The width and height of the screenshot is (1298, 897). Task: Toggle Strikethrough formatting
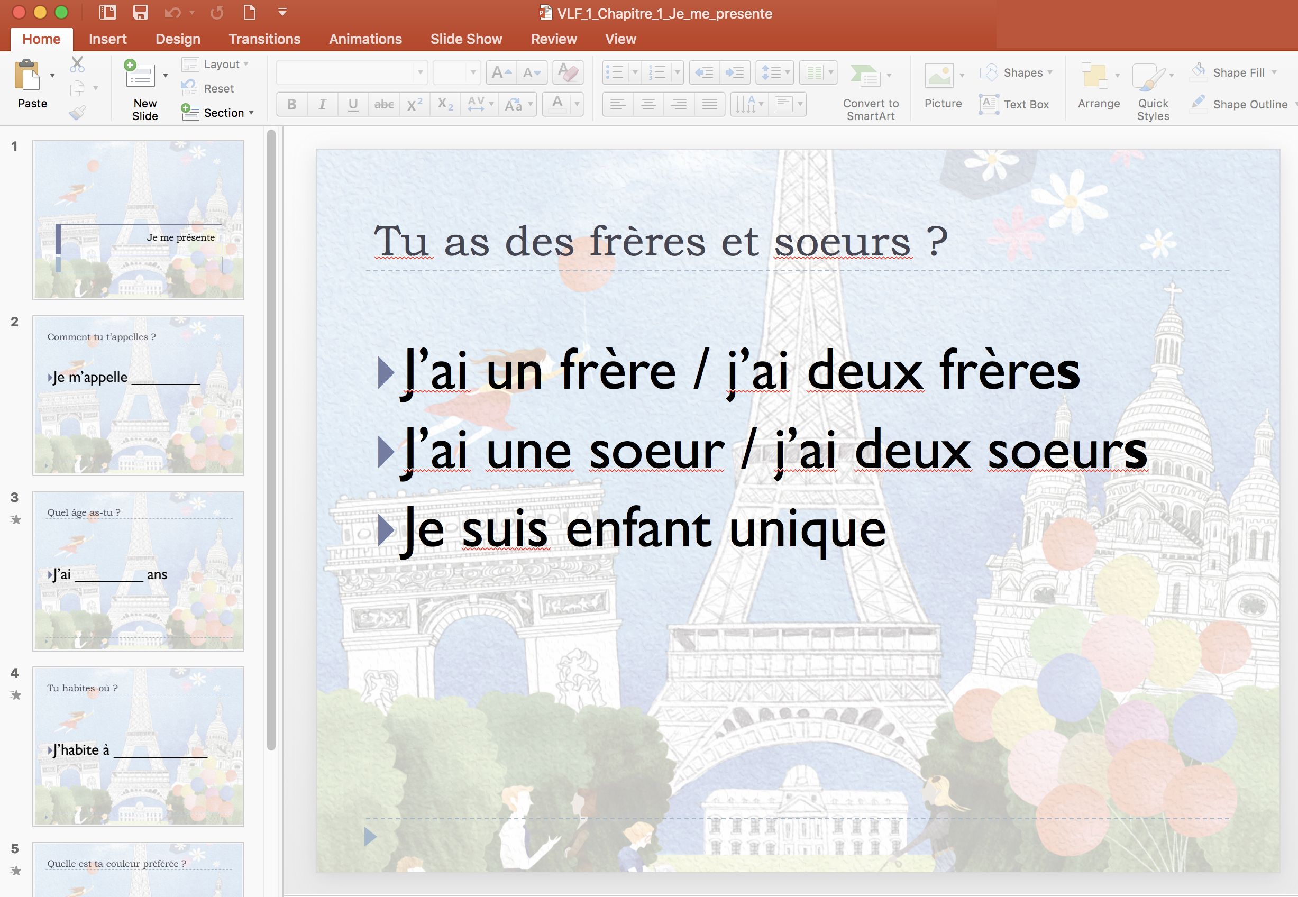tap(384, 105)
